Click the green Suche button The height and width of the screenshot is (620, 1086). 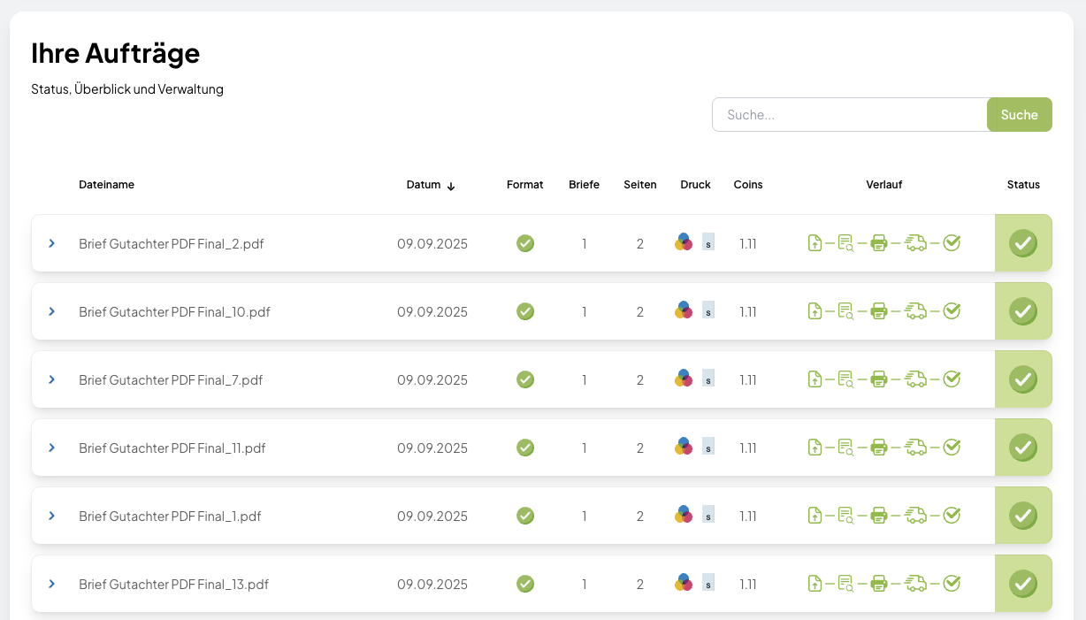(1020, 115)
